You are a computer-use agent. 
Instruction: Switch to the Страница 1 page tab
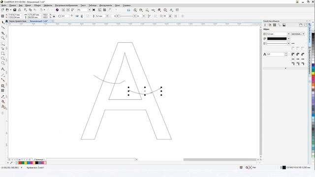(x=39, y=159)
